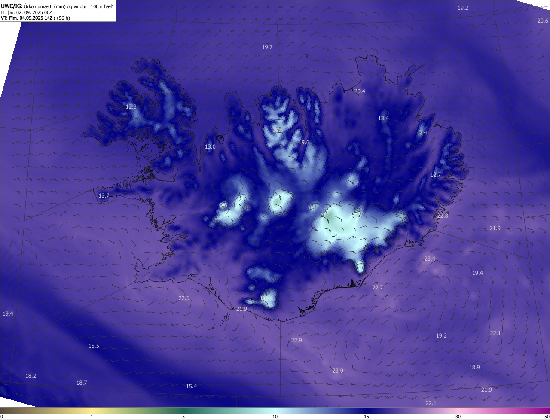Image resolution: width=550 pixels, height=420 pixels.
Task: Click the 19.7 value label
Action: [x=267, y=47]
